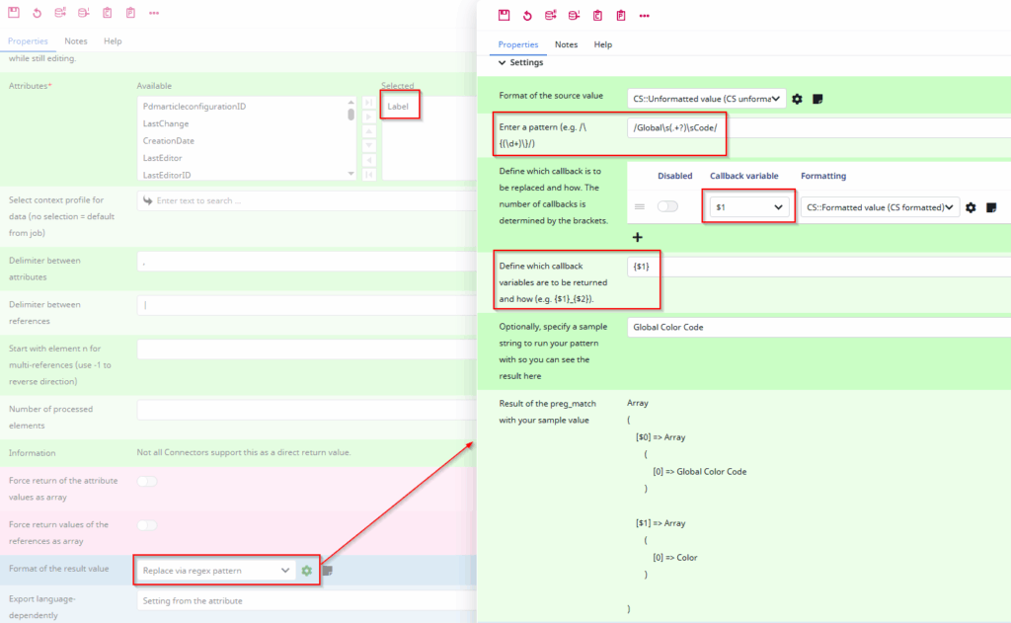Switch to the Notes tab

click(x=566, y=44)
